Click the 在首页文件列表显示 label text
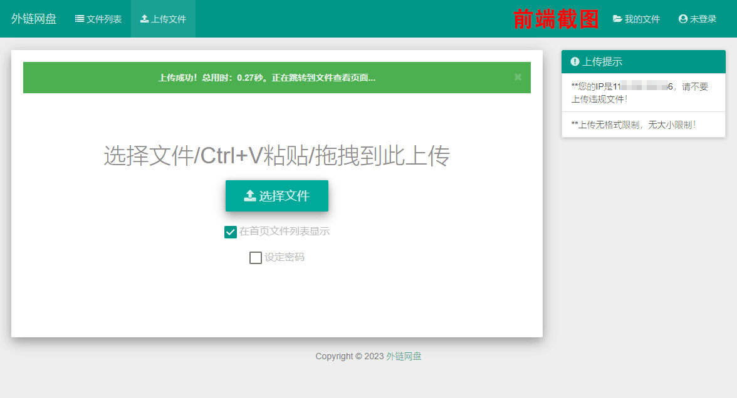The width and height of the screenshot is (737, 398). (x=285, y=232)
